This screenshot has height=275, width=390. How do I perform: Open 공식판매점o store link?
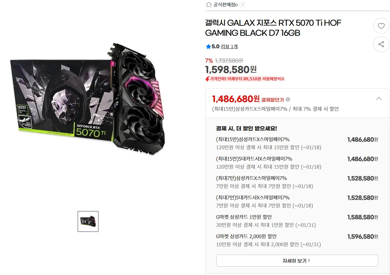click(x=225, y=4)
